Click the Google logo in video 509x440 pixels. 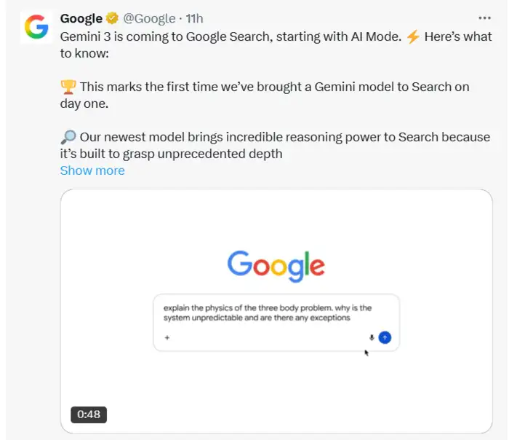click(276, 264)
